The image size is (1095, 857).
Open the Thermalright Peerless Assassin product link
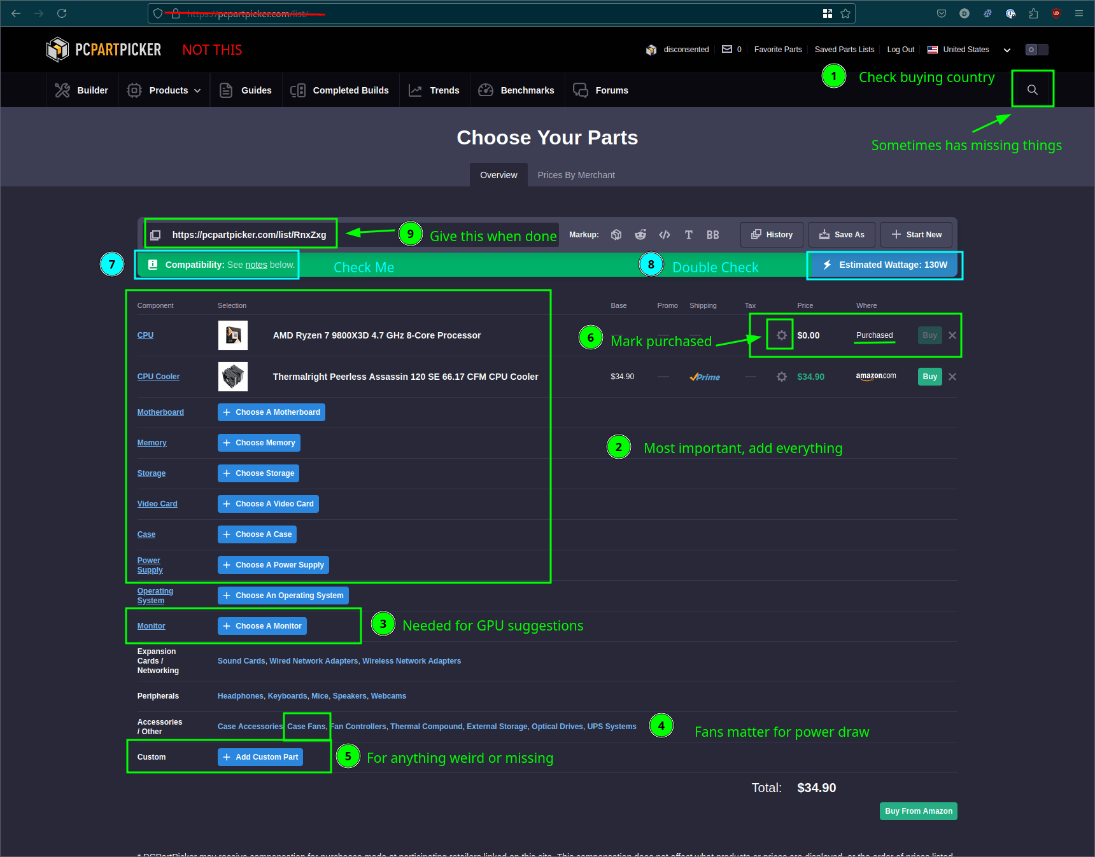(x=406, y=377)
